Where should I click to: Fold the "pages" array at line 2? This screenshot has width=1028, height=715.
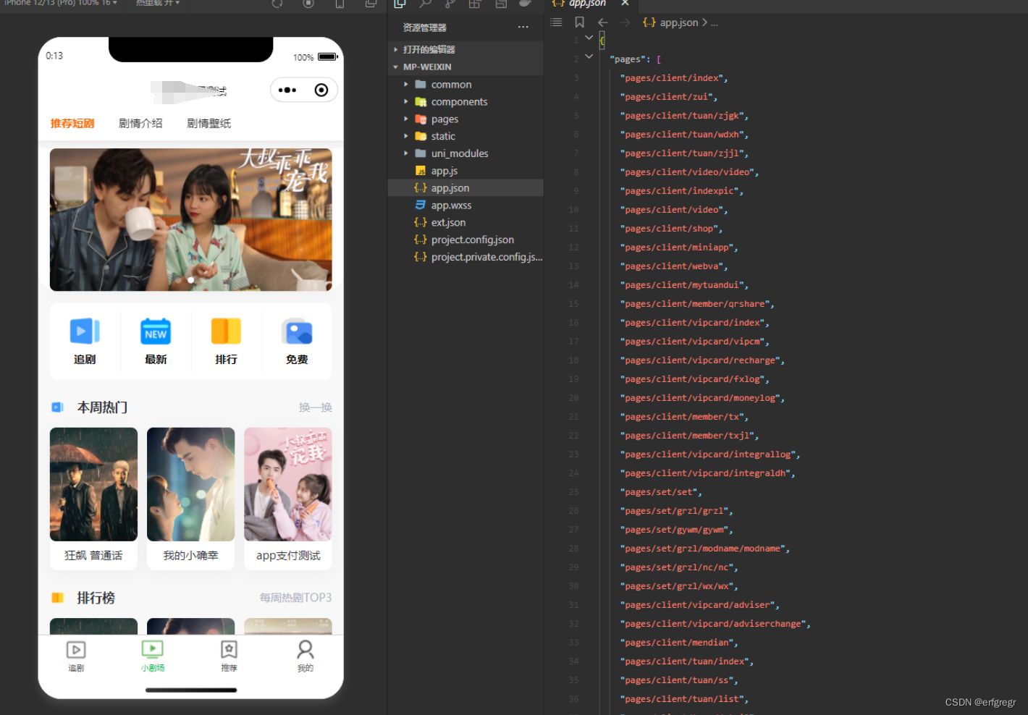(x=589, y=56)
